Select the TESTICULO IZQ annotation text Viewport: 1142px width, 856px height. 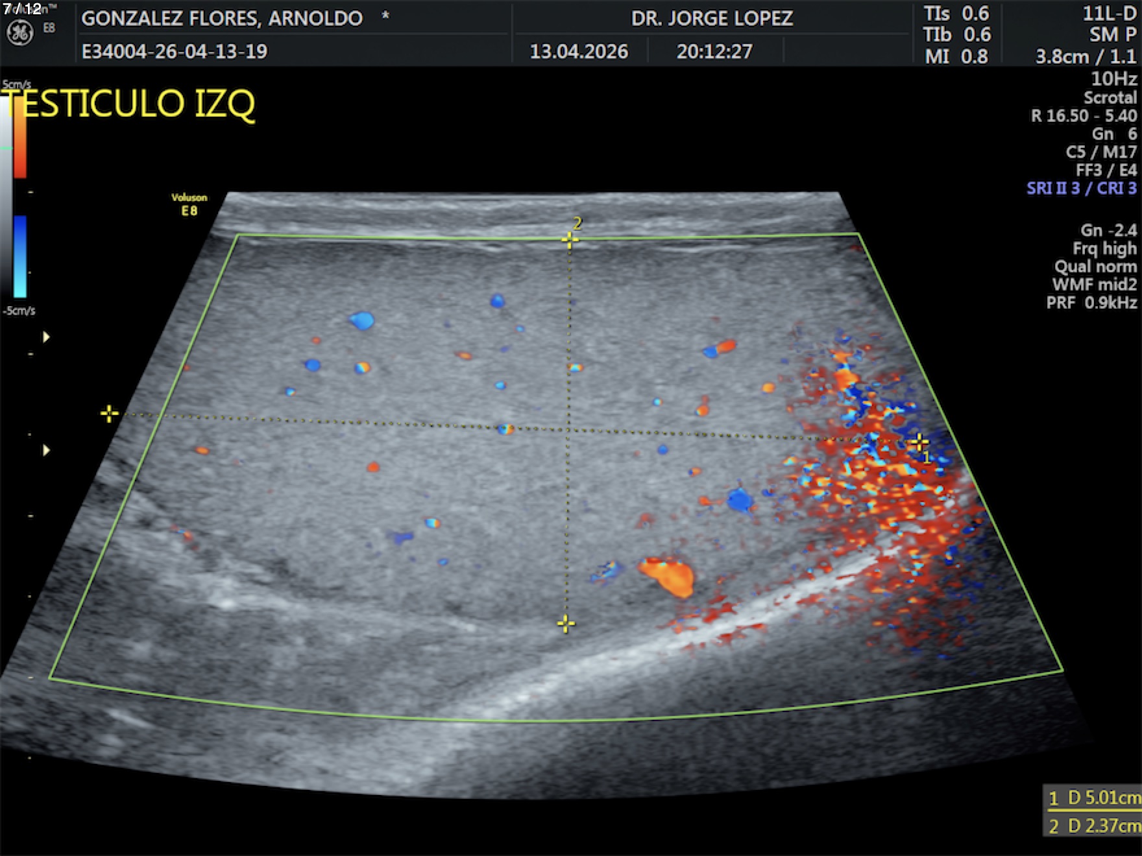point(130,104)
